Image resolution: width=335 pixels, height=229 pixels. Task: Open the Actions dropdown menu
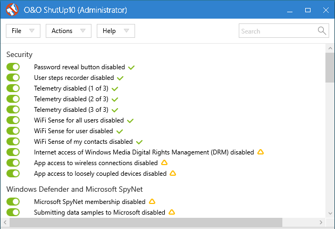(69, 31)
